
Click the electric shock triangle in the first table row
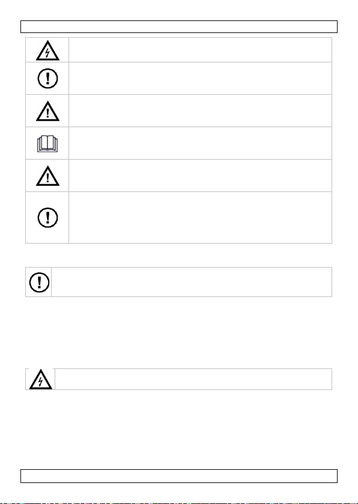pos(47,50)
